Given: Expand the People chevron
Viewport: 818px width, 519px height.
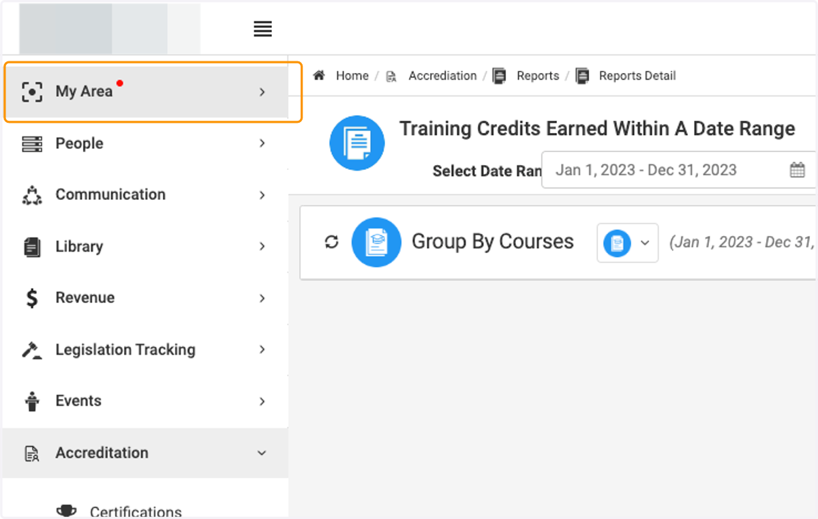Looking at the screenshot, I should tap(262, 143).
